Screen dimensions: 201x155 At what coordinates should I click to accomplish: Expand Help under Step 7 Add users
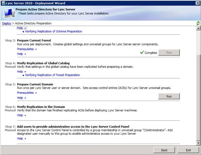(x=21, y=138)
